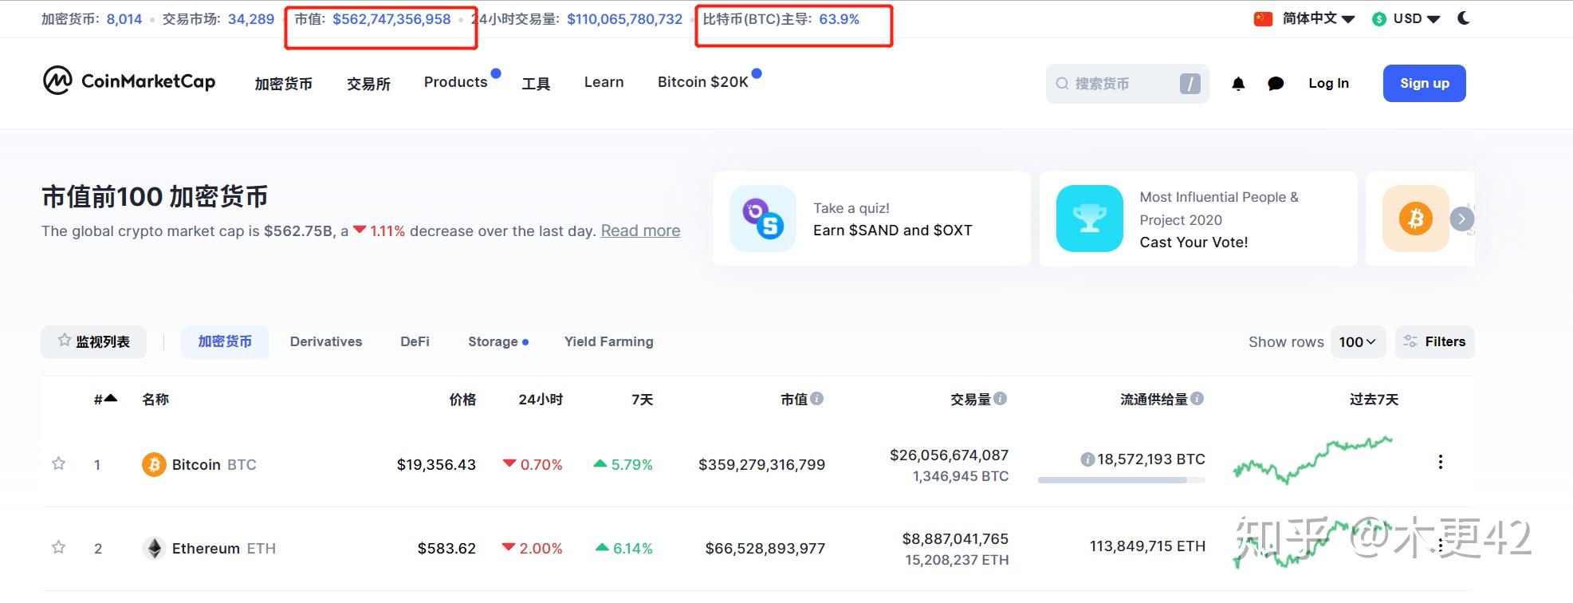Switch to the DeFi tab

415,341
